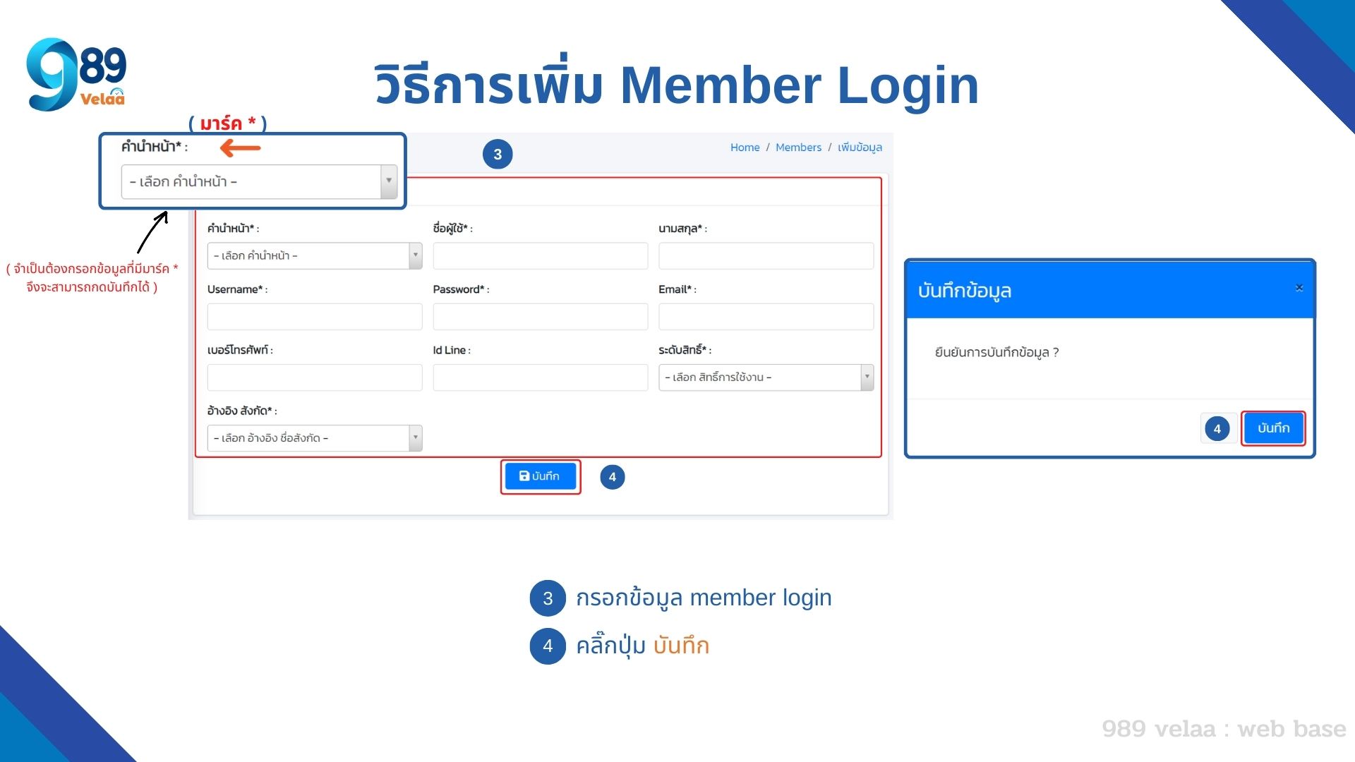Open the Members breadcrumb link

click(798, 147)
